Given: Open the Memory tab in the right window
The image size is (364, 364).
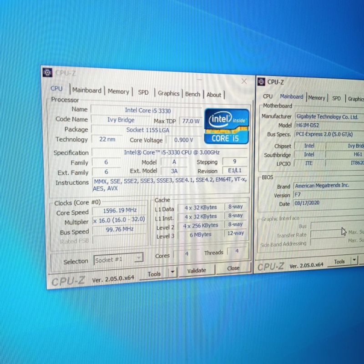Looking at the screenshot, I should [317, 98].
